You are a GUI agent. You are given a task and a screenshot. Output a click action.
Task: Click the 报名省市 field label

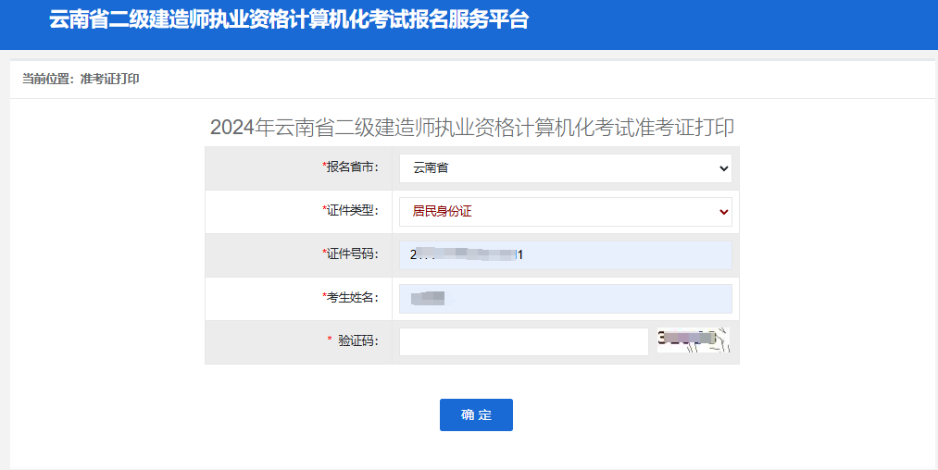351,167
